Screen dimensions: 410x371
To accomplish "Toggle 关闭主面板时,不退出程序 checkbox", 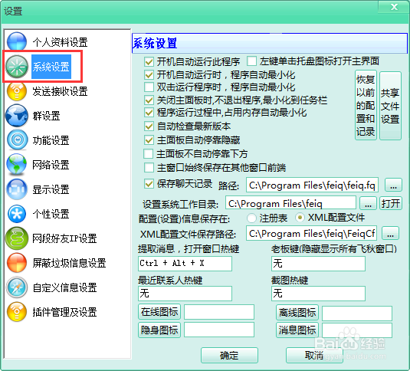I will 149,100.
